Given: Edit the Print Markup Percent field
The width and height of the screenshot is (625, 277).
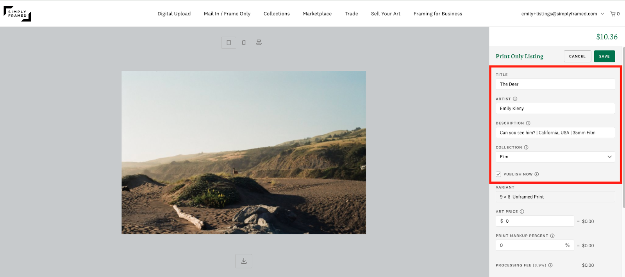Looking at the screenshot, I should pyautogui.click(x=535, y=245).
